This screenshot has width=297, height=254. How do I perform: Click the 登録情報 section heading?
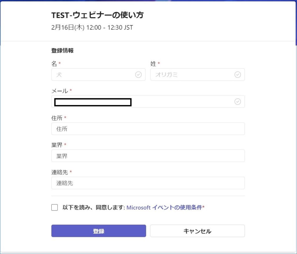click(x=62, y=50)
